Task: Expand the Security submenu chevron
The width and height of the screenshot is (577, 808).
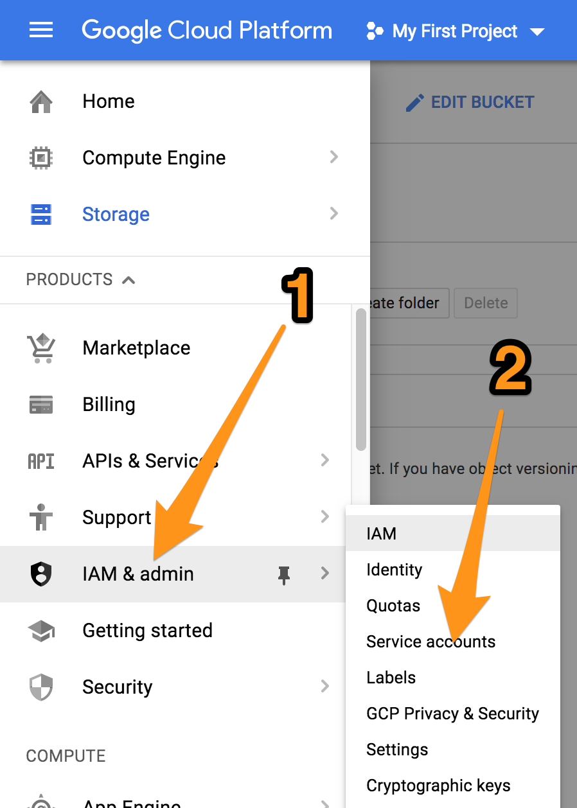Action: (x=325, y=687)
